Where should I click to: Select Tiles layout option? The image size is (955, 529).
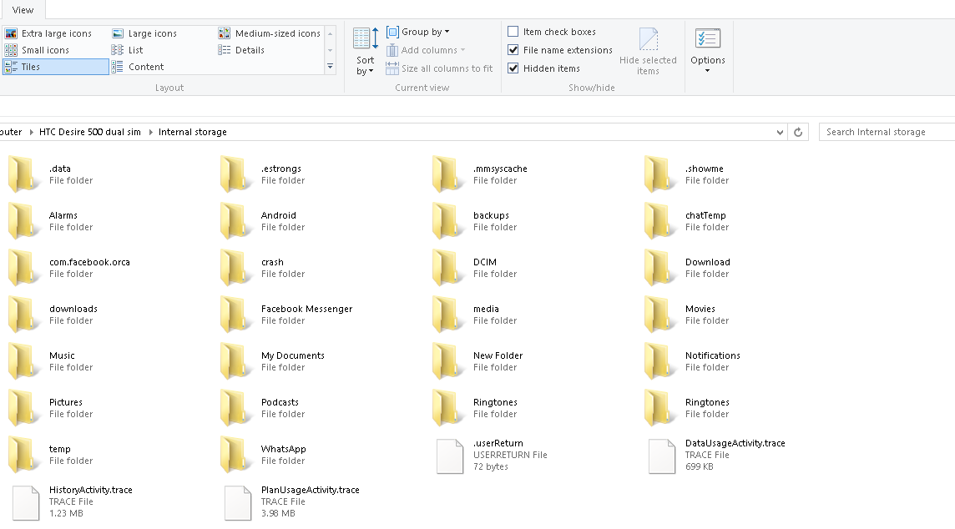(55, 67)
